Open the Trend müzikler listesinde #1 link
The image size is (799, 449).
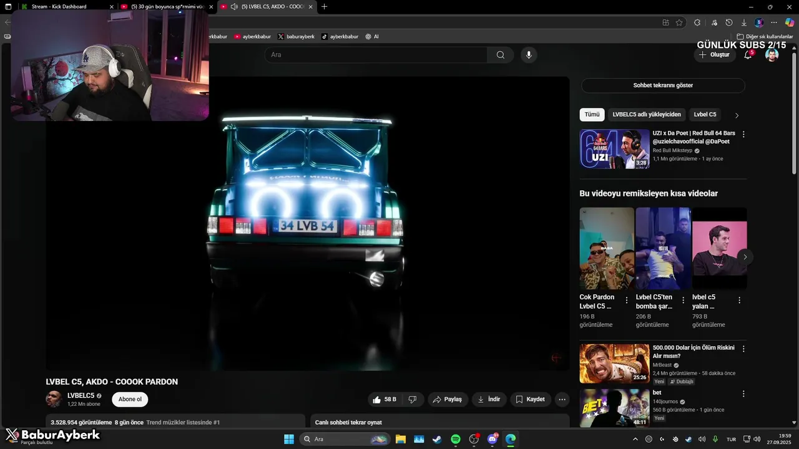[x=183, y=422]
